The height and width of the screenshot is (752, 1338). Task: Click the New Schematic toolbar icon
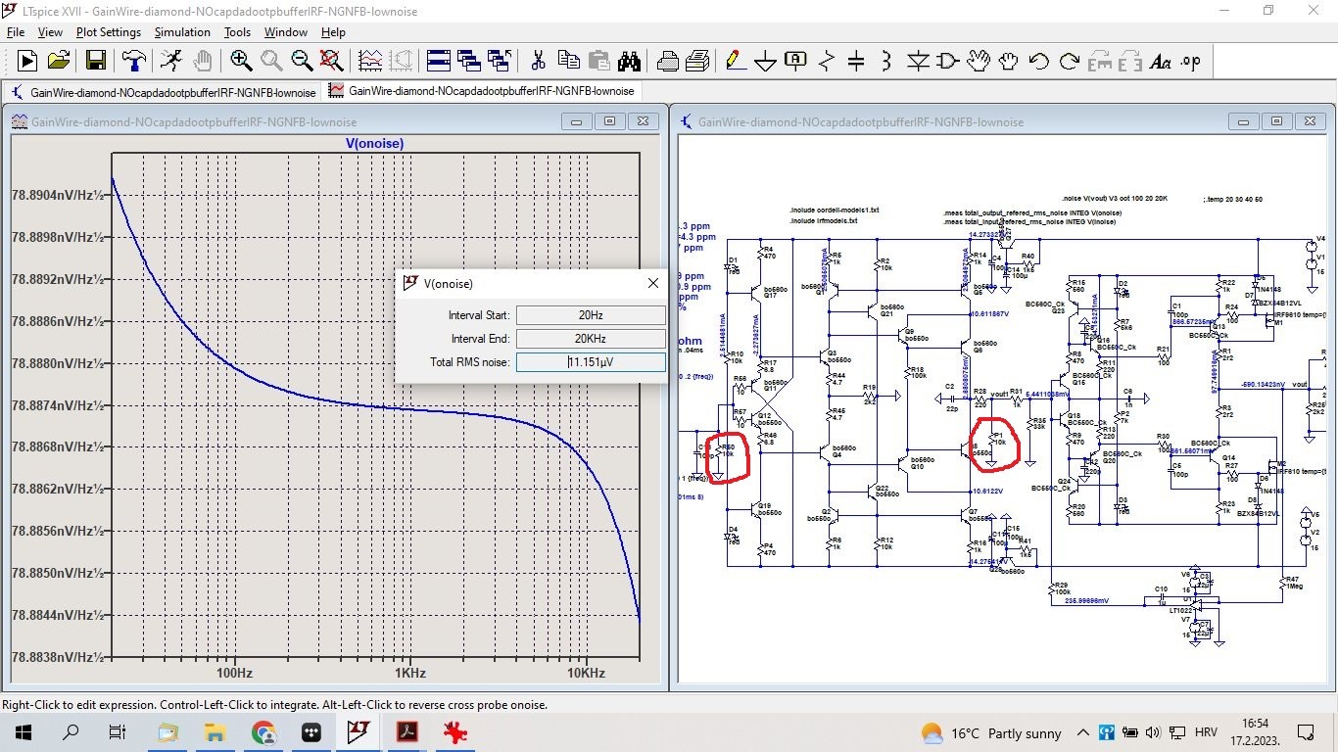pyautogui.click(x=27, y=61)
